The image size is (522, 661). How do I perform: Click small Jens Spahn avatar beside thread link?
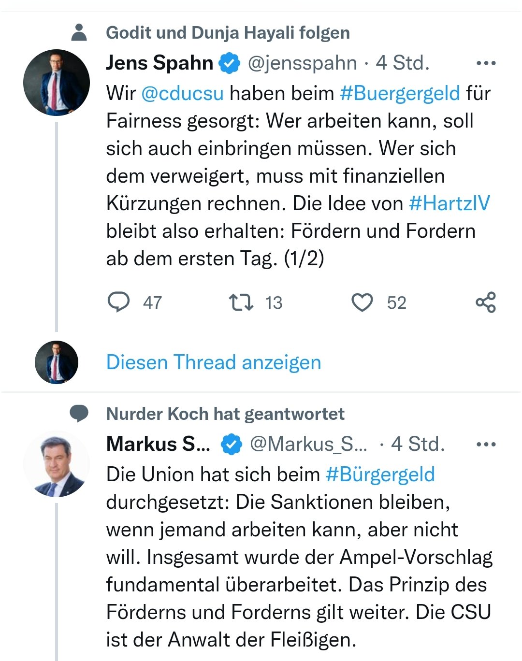pos(57,362)
